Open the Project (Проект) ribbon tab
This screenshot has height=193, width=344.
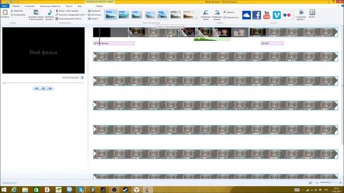(69, 6)
